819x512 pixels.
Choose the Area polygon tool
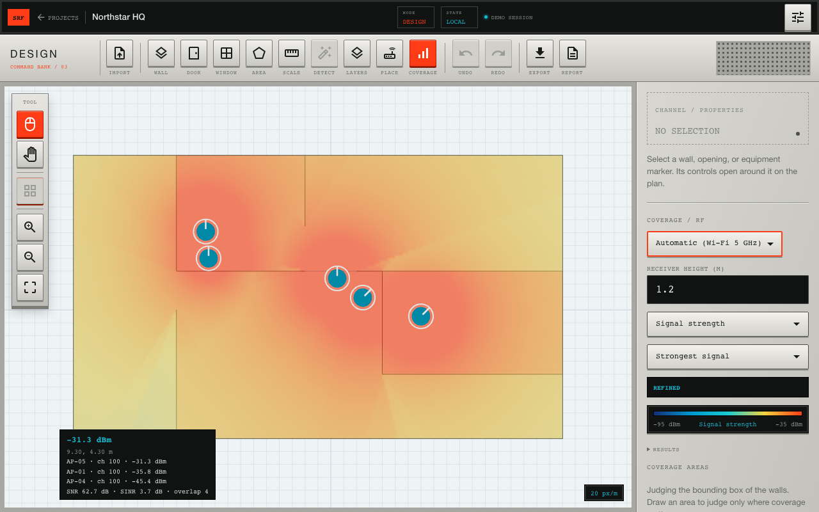(x=259, y=53)
